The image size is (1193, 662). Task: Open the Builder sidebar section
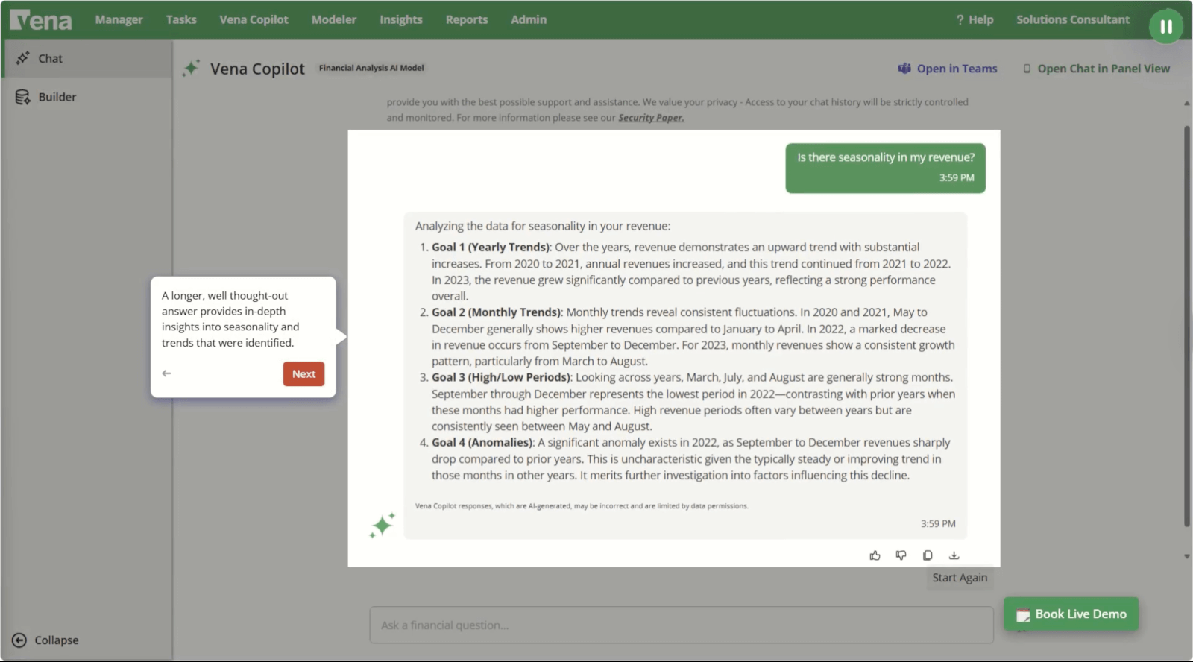click(x=57, y=97)
